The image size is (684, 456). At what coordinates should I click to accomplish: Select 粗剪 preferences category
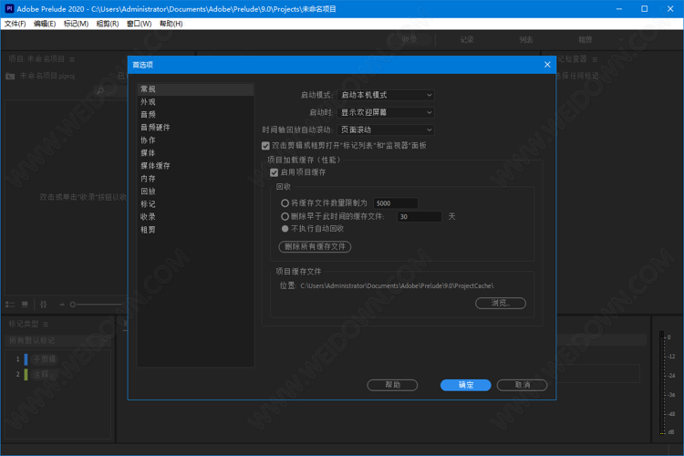click(x=195, y=230)
